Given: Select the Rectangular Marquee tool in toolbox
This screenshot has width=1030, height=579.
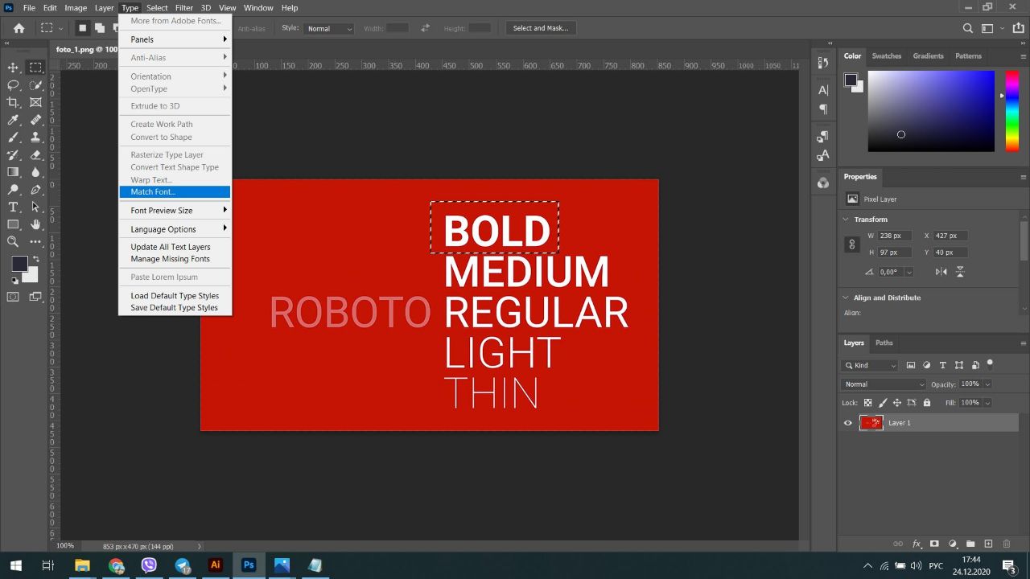Looking at the screenshot, I should tap(35, 68).
